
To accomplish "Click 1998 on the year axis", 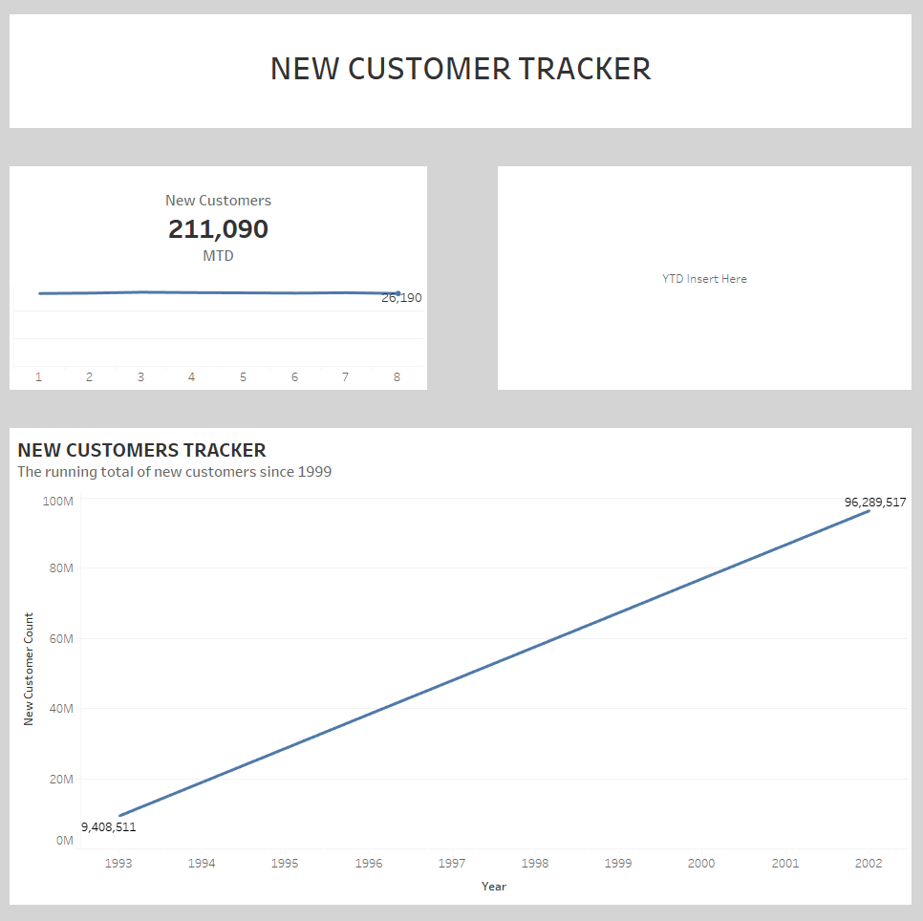I will [535, 863].
